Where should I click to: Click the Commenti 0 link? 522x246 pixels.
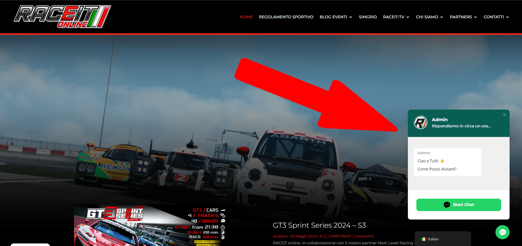point(364,236)
